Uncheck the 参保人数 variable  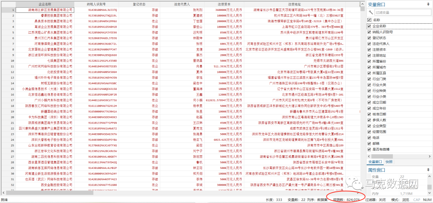coord(369,120)
